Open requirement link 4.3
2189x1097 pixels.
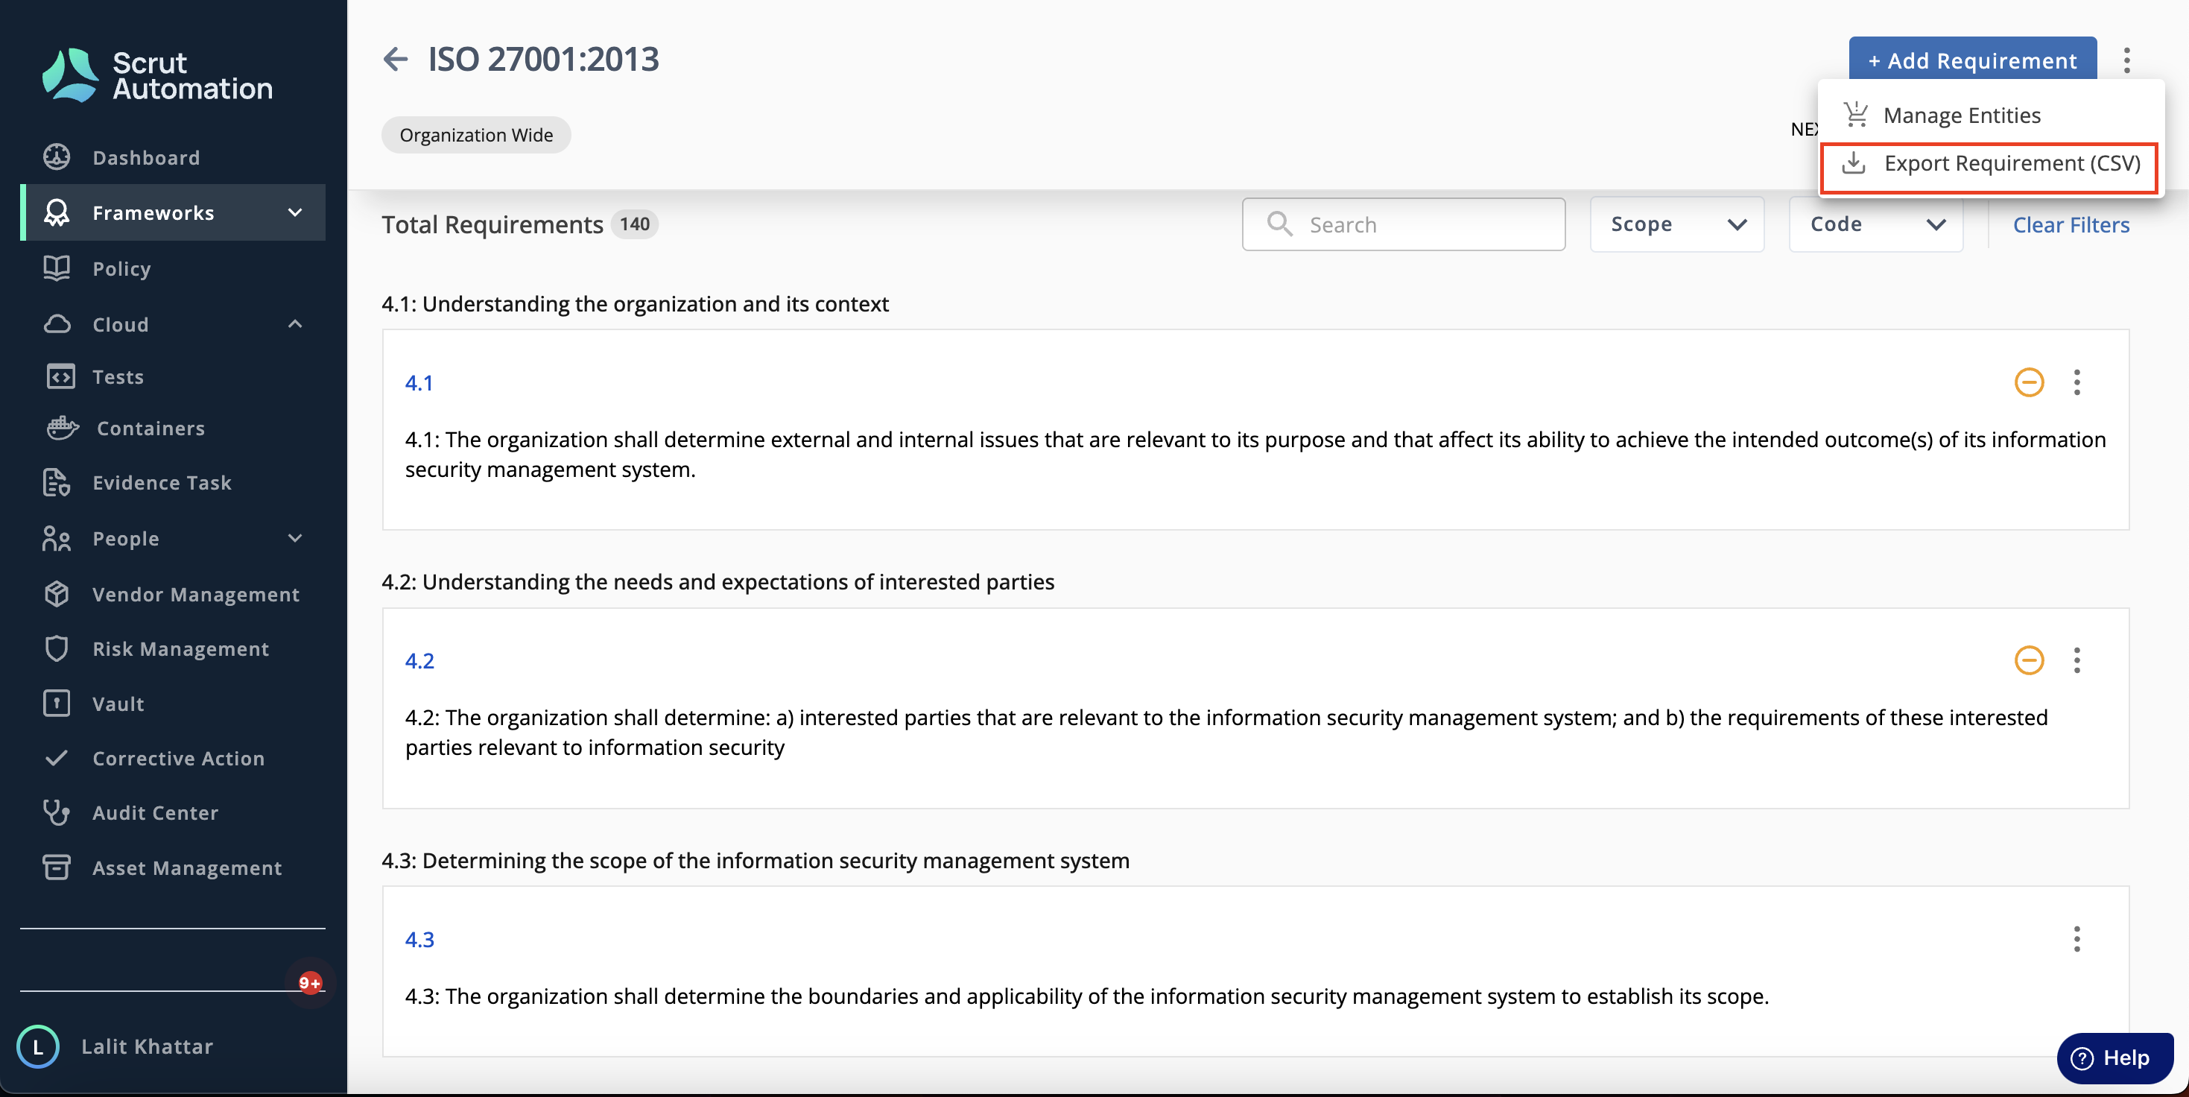pos(419,939)
